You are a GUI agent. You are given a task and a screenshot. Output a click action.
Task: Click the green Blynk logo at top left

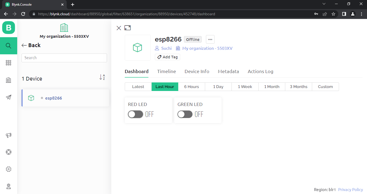(x=9, y=28)
